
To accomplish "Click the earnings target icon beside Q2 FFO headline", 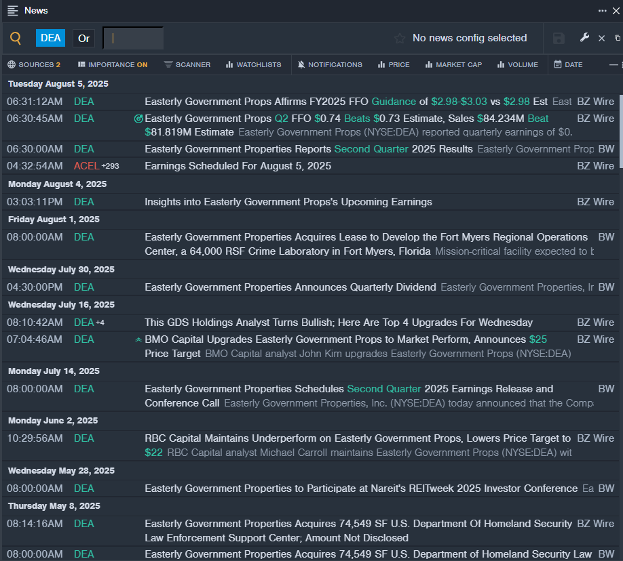I will pos(138,119).
